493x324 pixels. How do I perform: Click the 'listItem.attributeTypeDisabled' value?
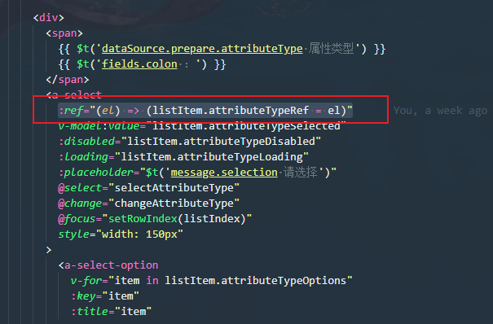(221, 142)
